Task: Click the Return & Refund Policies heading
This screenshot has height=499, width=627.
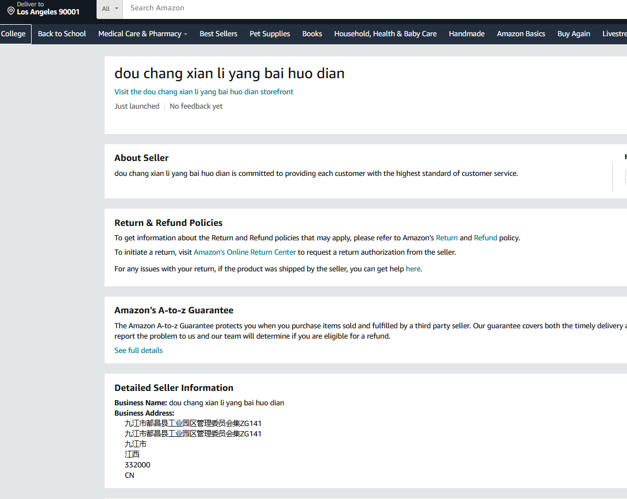Action: point(168,222)
